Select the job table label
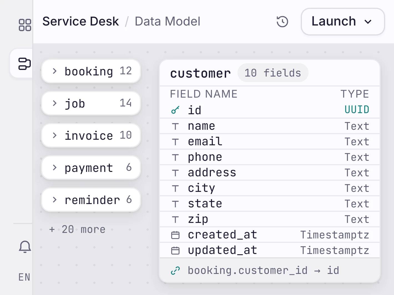Viewport: 394px width, 295px height. pyautogui.click(x=75, y=104)
